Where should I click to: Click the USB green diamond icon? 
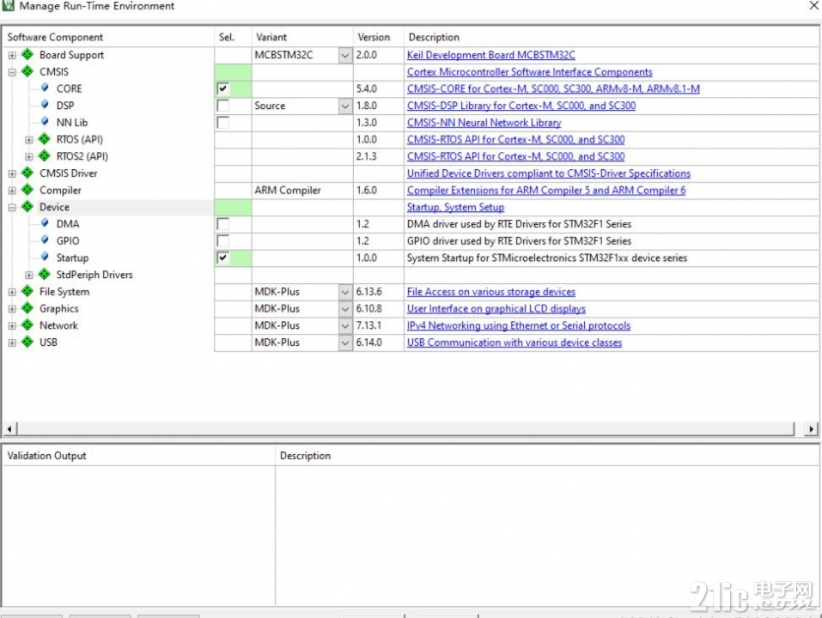pos(27,342)
